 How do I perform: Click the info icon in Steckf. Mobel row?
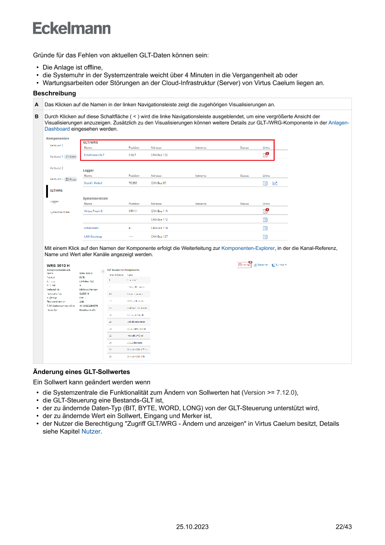tap(265, 183)
